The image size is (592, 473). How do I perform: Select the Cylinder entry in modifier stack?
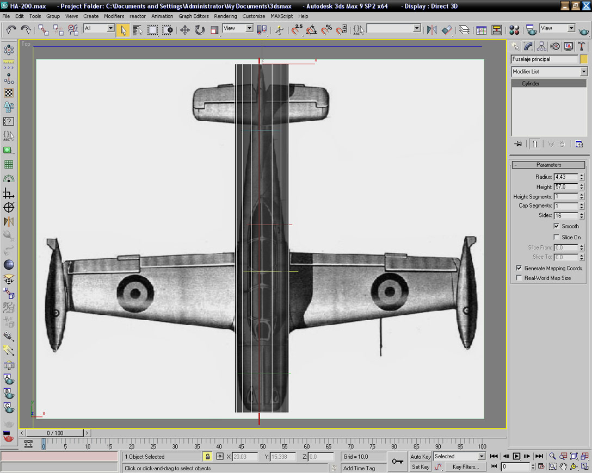[x=549, y=83]
